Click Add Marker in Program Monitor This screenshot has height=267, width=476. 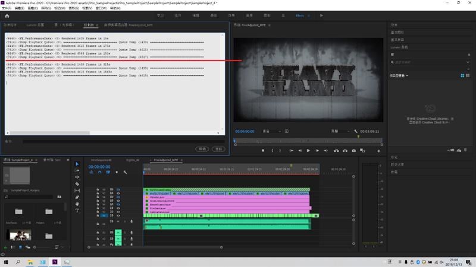(x=263, y=151)
